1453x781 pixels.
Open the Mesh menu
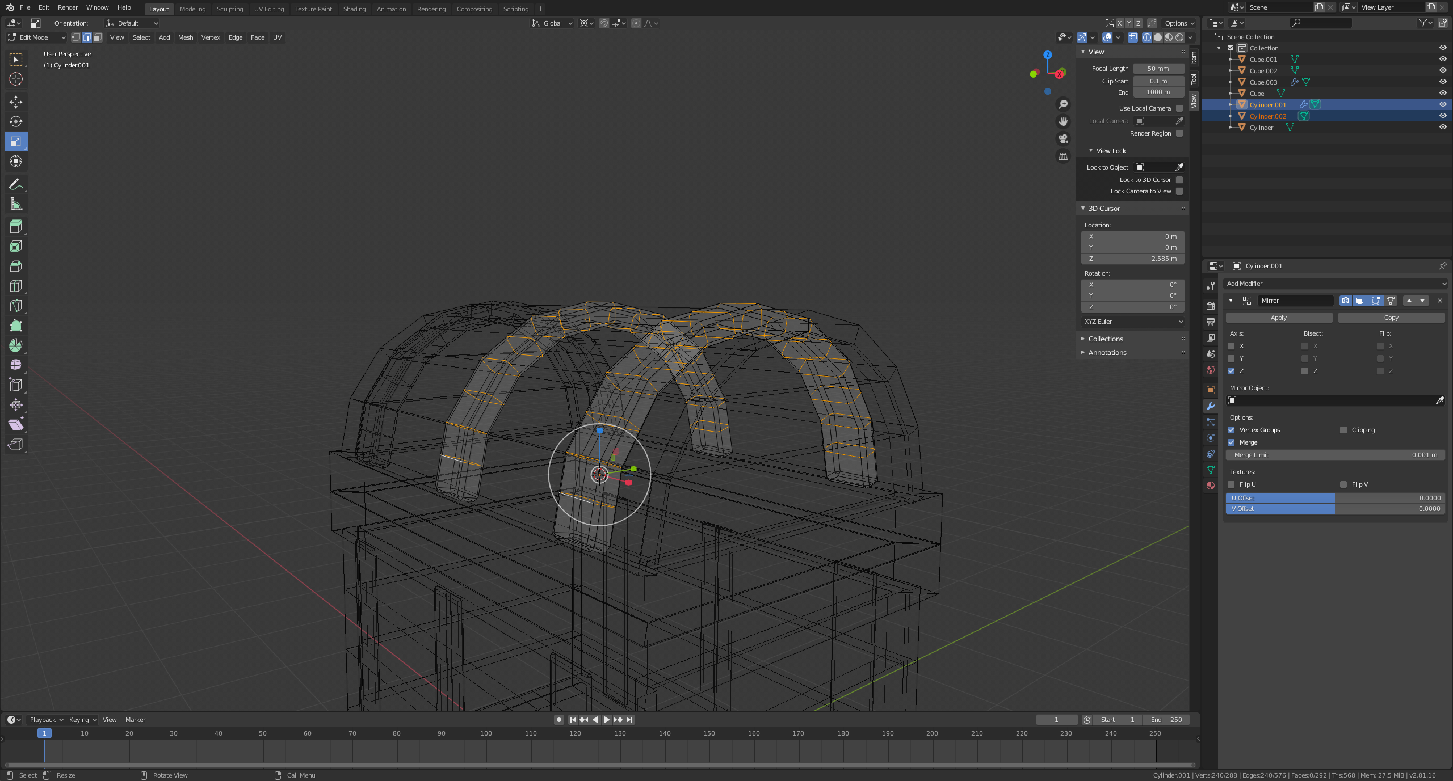(186, 37)
